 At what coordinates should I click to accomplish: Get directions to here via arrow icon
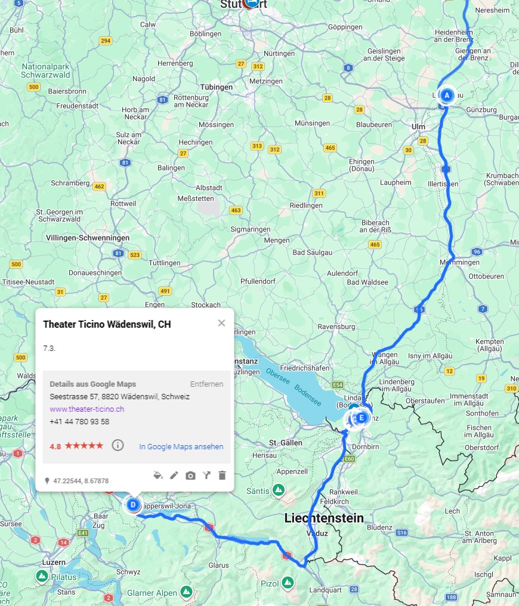(206, 475)
